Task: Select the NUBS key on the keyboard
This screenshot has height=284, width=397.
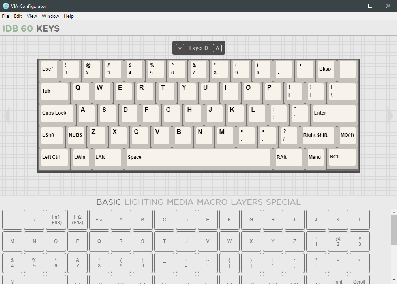Action: coord(76,136)
